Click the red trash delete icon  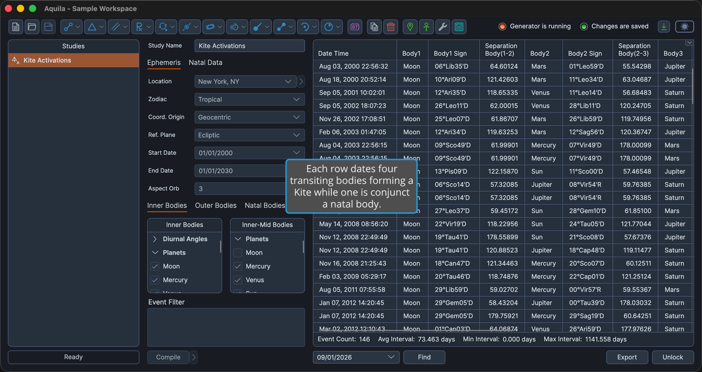[391, 27]
